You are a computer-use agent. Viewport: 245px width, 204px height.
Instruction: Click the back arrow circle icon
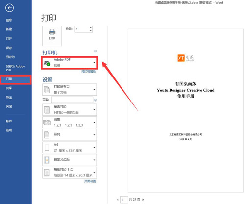[9, 8]
